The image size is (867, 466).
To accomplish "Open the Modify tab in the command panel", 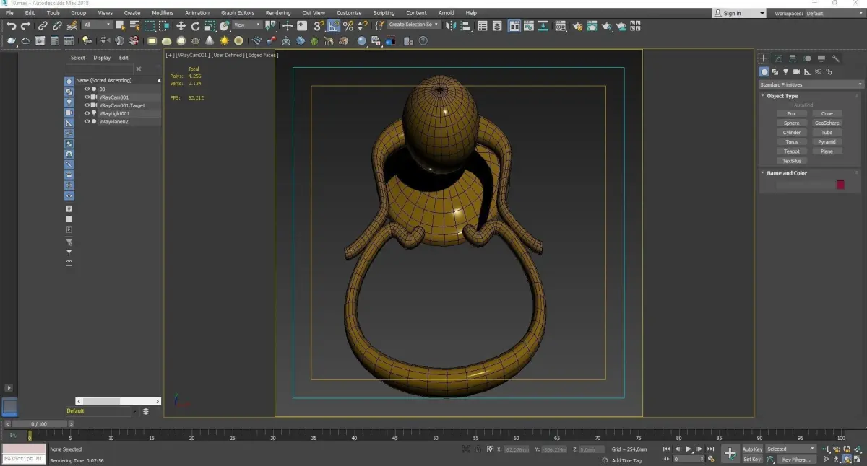I will [x=778, y=58].
